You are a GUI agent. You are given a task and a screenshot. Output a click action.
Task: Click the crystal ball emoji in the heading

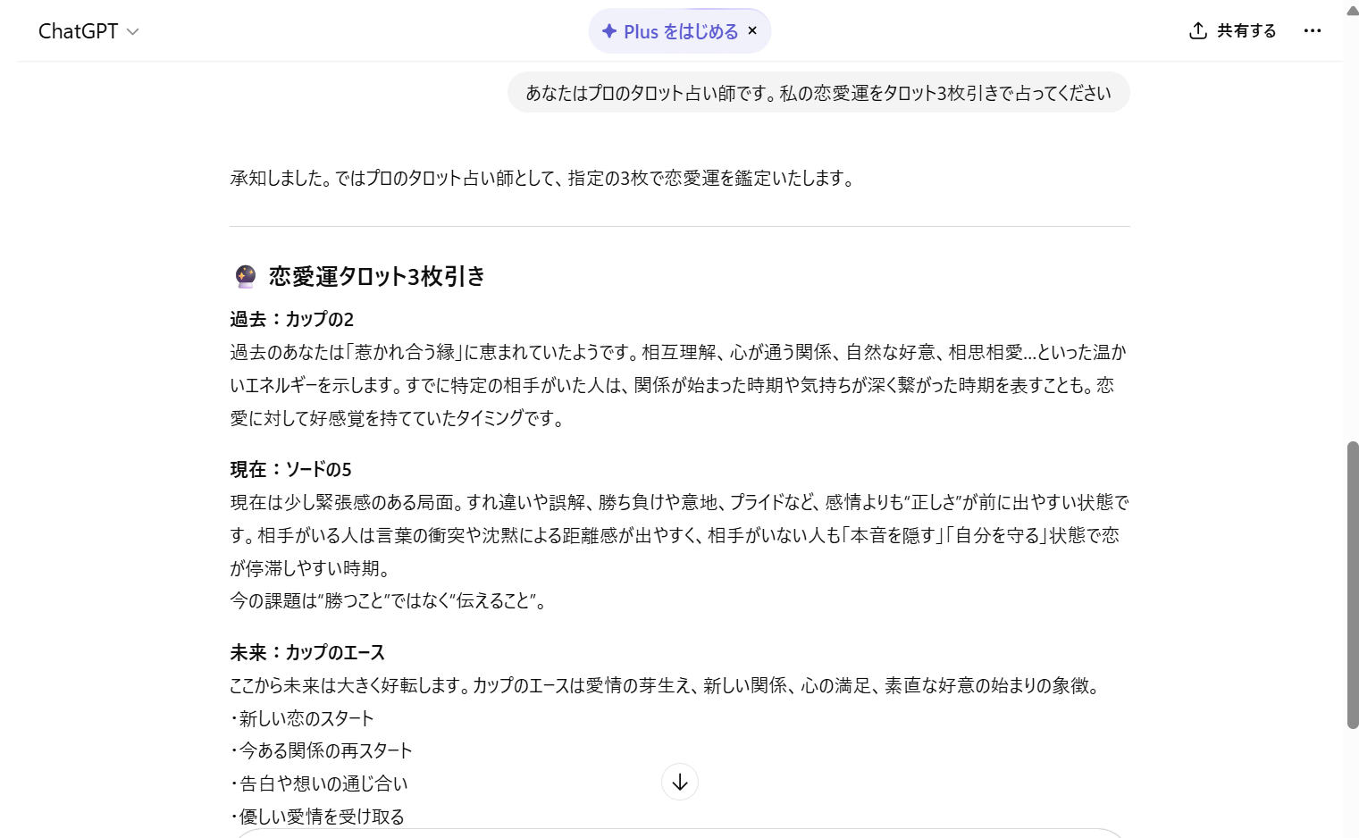pos(243,276)
